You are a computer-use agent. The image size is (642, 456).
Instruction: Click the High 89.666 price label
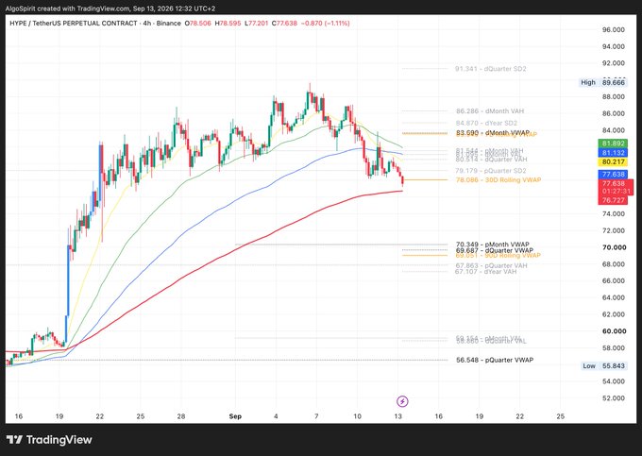602,82
